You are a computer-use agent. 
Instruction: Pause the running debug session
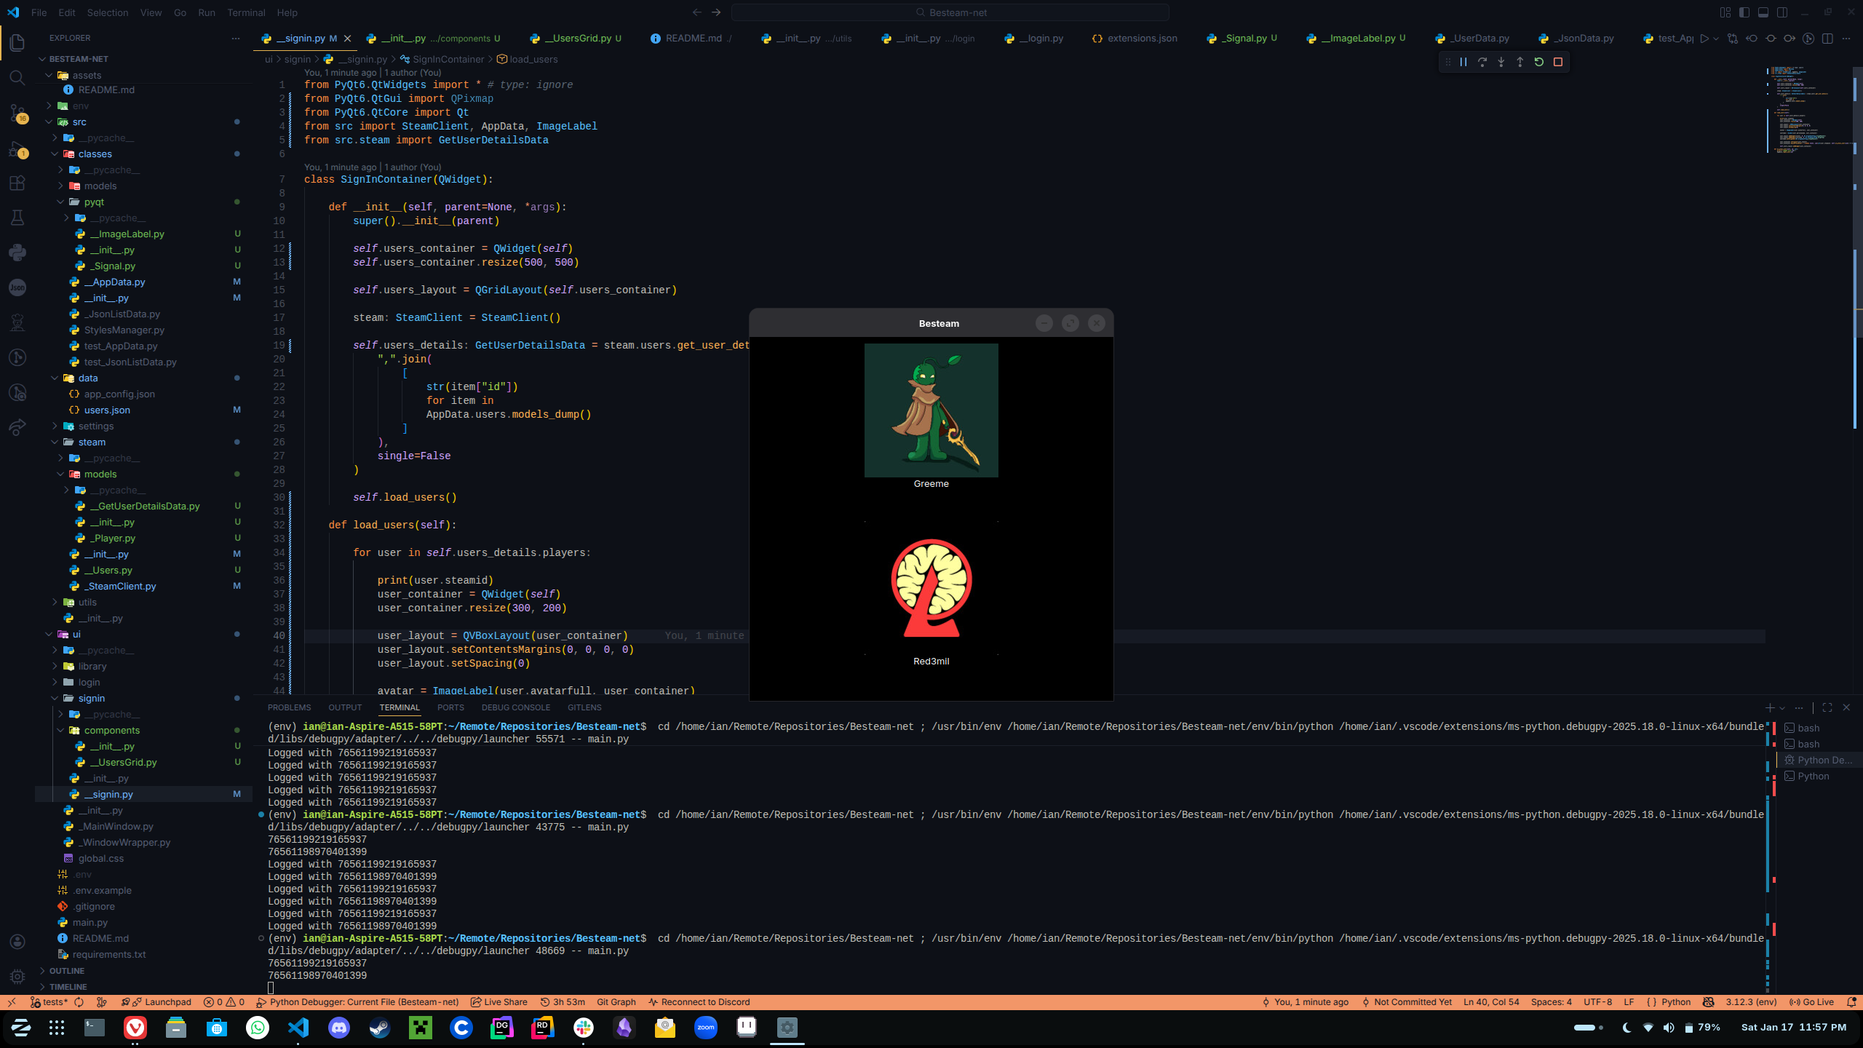pyautogui.click(x=1463, y=63)
